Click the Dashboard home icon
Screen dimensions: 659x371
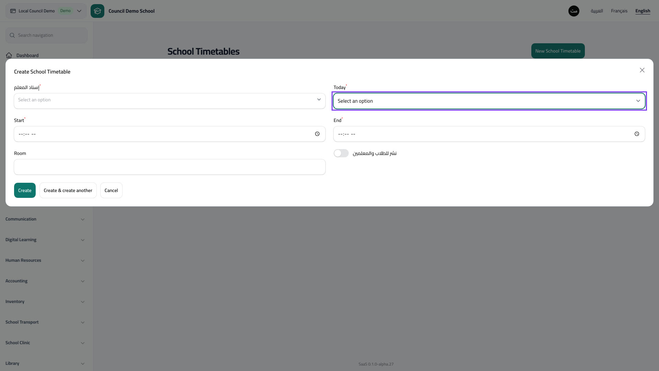9,55
